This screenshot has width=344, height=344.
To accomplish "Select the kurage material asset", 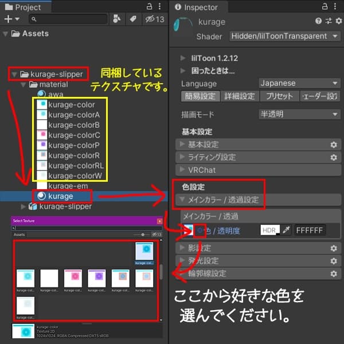I will tap(55, 196).
